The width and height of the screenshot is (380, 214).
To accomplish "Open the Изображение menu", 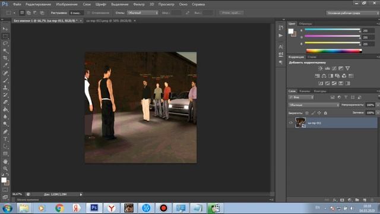I will [66, 4].
